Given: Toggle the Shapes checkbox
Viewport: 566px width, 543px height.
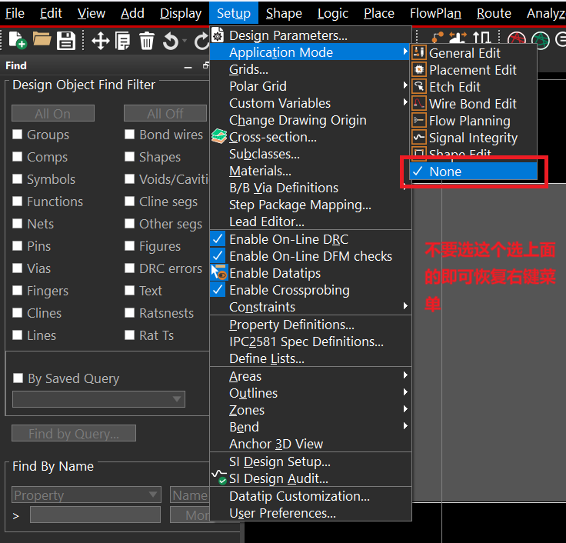Looking at the screenshot, I should click(x=130, y=157).
